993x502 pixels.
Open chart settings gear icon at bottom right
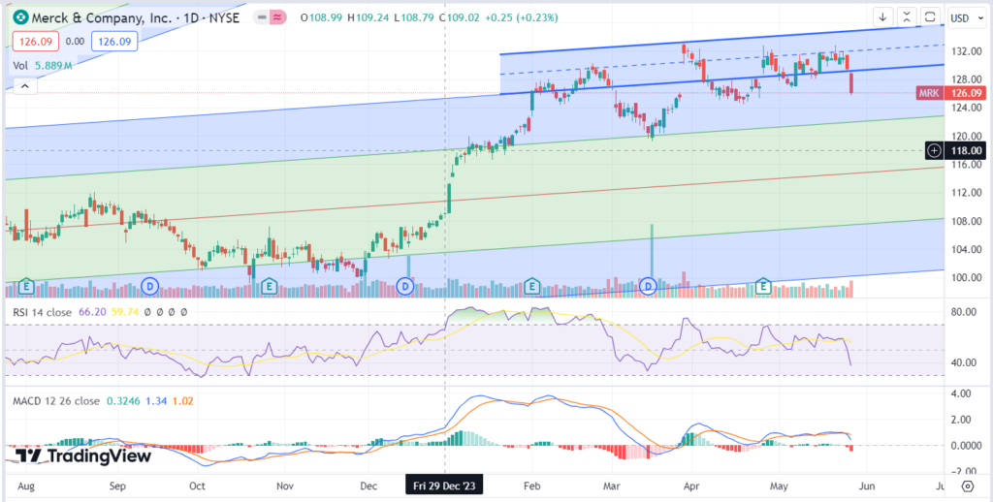click(x=967, y=486)
